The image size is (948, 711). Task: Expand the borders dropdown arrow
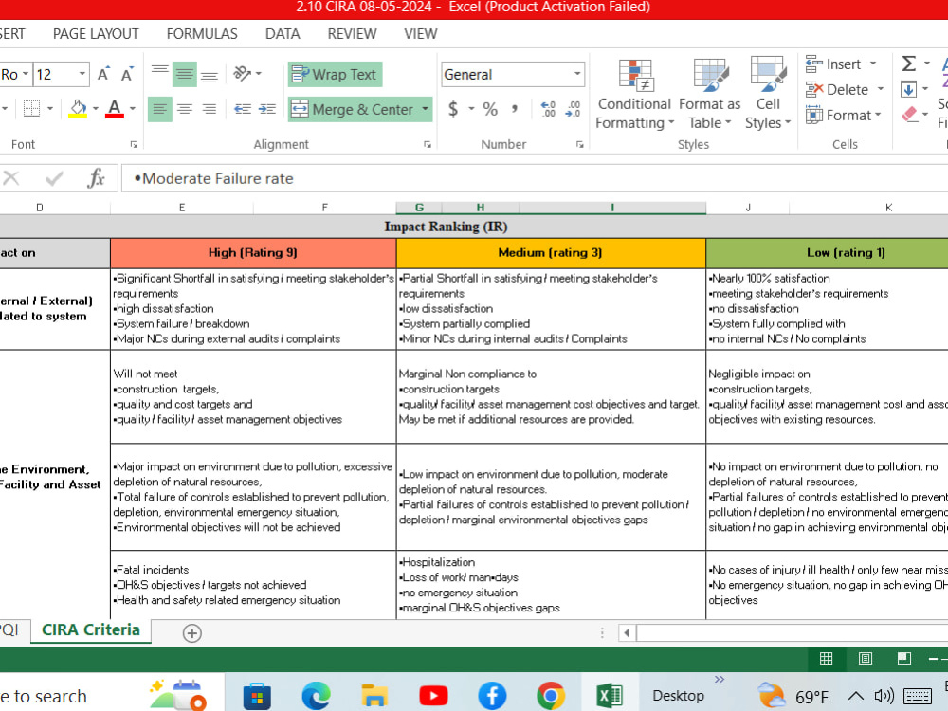coord(50,109)
